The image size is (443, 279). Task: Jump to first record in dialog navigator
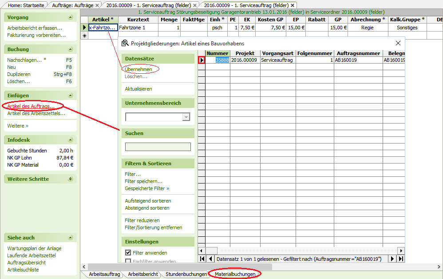pos(202,259)
